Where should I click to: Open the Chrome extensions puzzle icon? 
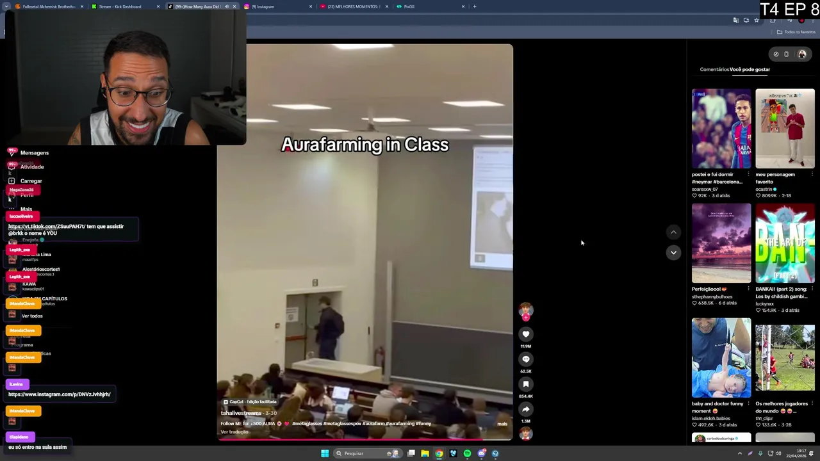pos(773,20)
